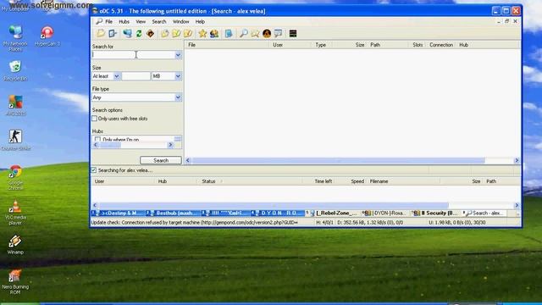The height and width of the screenshot is (305, 542).
Task: Click the Update check status bar message
Action: pyautogui.click(x=194, y=222)
